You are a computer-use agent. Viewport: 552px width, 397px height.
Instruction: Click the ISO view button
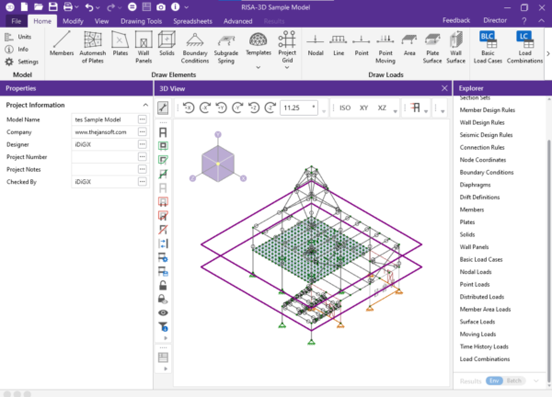click(345, 108)
